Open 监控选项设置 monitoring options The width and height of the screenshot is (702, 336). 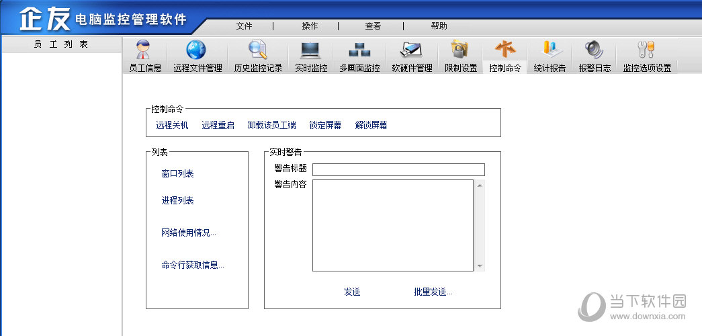(x=646, y=56)
